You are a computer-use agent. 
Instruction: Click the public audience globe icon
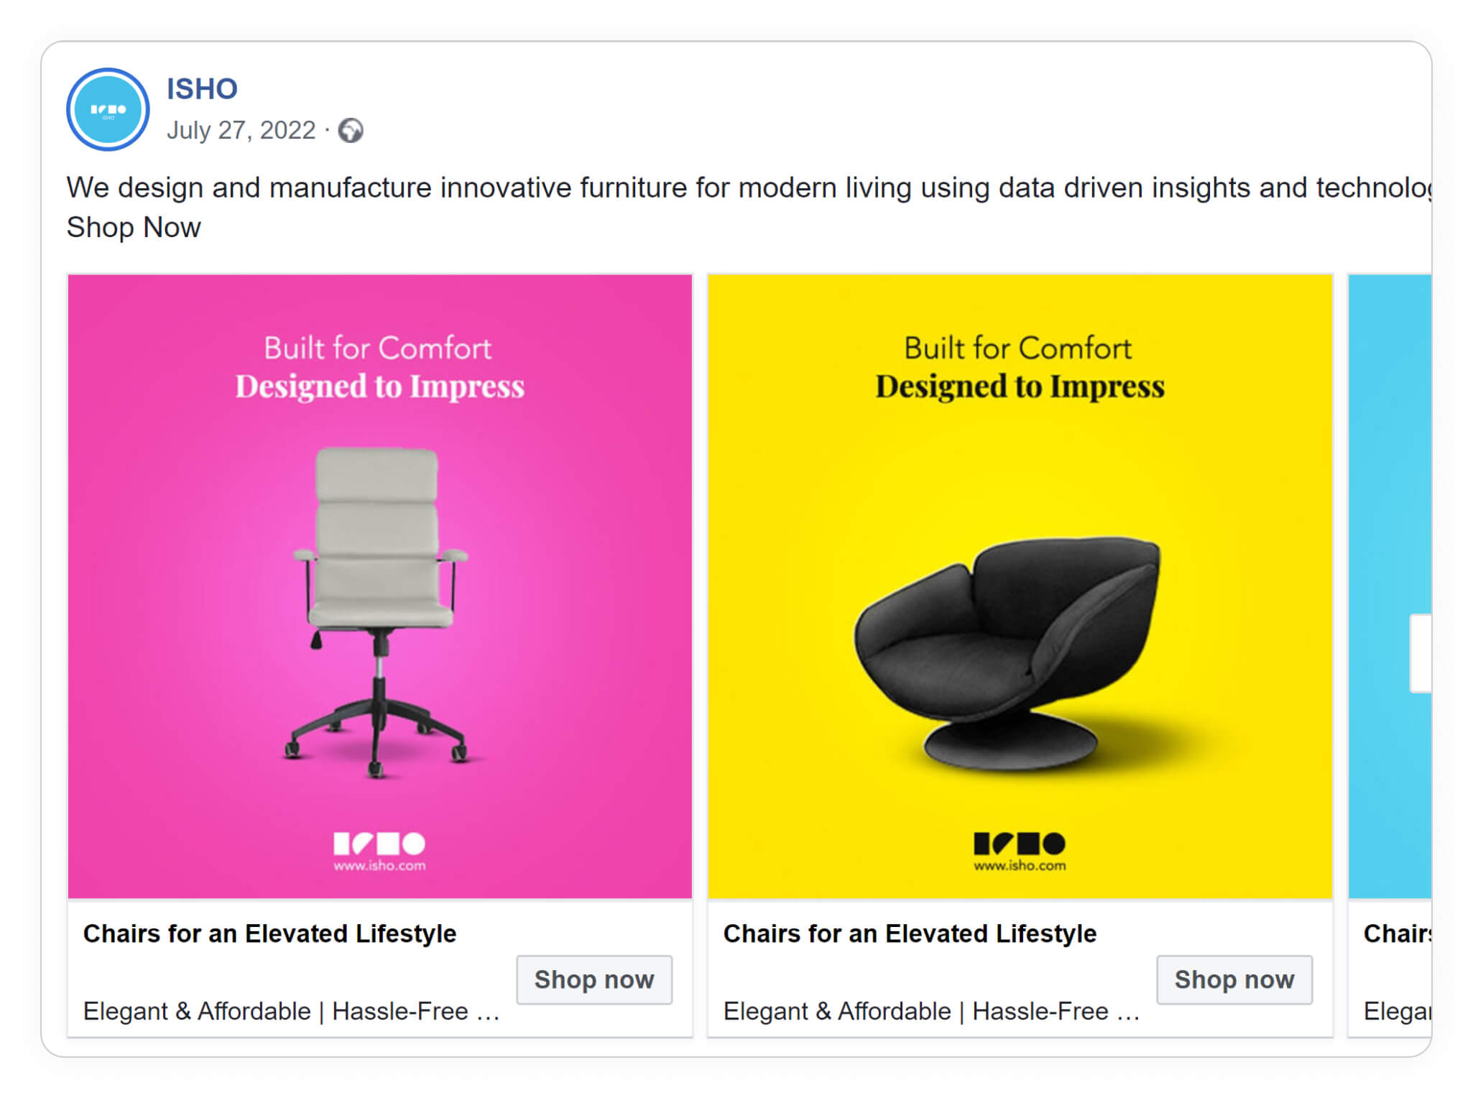pos(351,131)
